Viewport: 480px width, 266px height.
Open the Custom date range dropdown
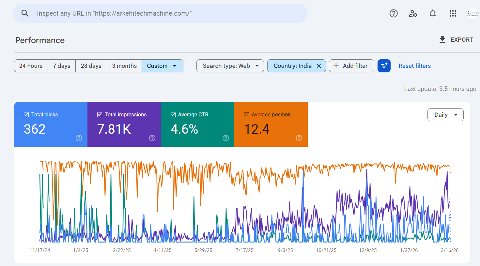coord(162,66)
